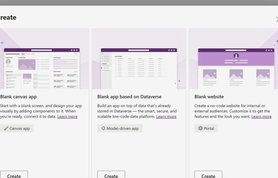Screen dimensions: 278x178
Task: Click the Blank canvas app title
Action: (x=19, y=97)
